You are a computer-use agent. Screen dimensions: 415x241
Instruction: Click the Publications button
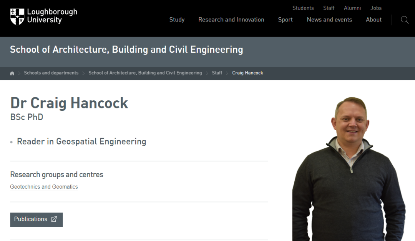click(36, 219)
